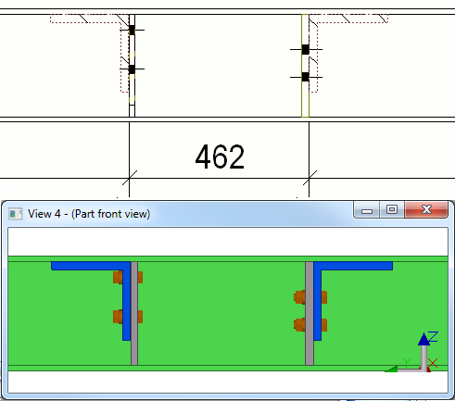Click the upper left bolt symbol in drawing
Screen dimensions: 455x401
pos(132,30)
